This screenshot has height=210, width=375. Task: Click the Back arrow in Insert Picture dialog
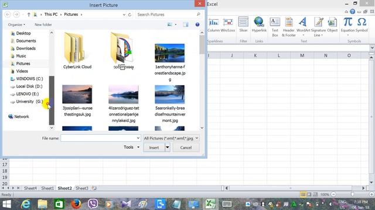8,15
